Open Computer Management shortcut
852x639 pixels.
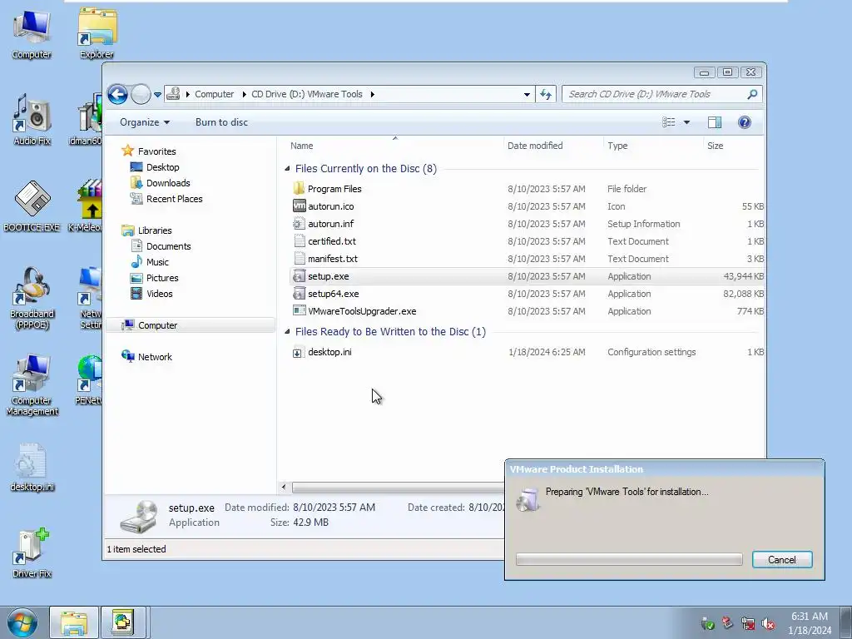tap(32, 384)
